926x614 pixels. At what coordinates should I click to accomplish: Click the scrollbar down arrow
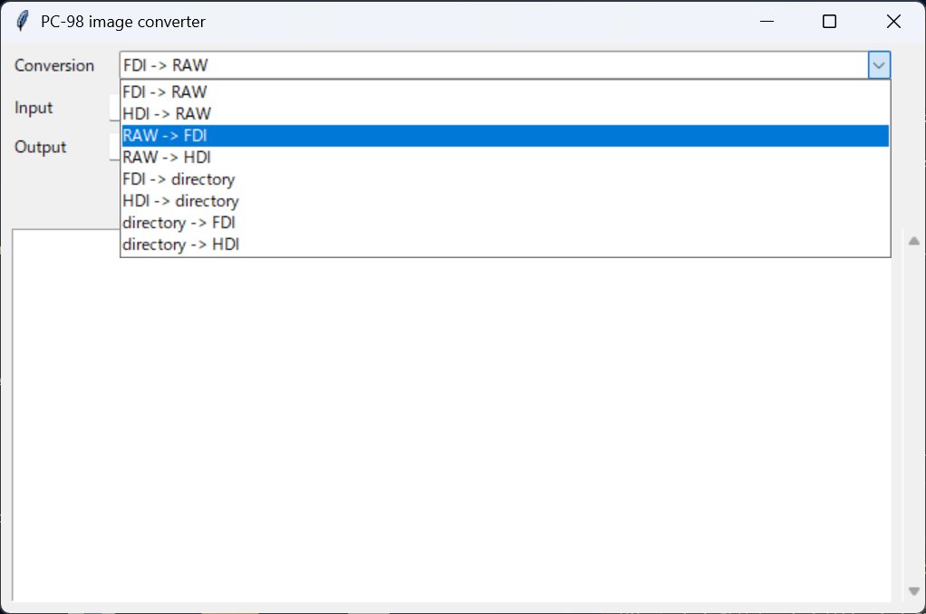click(914, 591)
